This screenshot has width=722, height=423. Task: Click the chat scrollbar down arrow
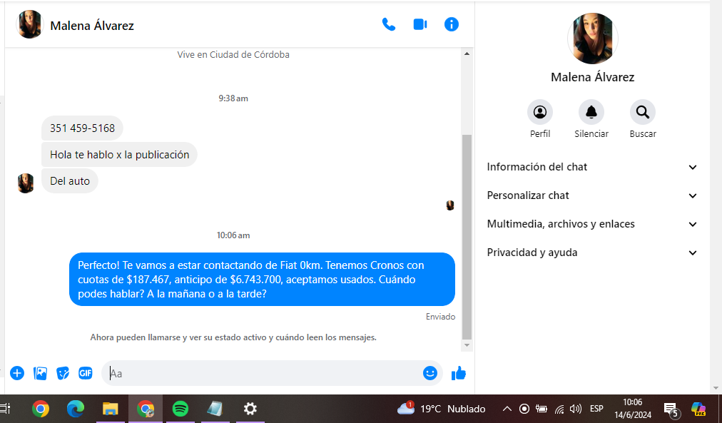coord(467,345)
